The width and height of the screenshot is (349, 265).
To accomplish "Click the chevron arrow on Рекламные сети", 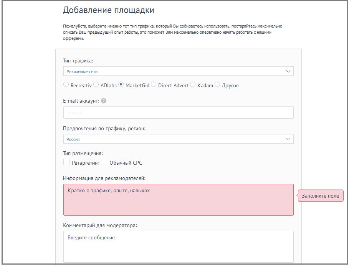I will (x=288, y=71).
